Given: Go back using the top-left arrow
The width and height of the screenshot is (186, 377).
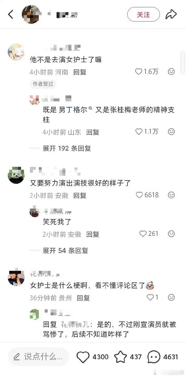Looking at the screenshot, I should click(11, 14).
